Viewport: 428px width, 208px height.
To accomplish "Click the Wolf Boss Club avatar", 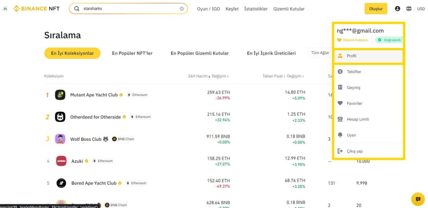I will [60, 139].
